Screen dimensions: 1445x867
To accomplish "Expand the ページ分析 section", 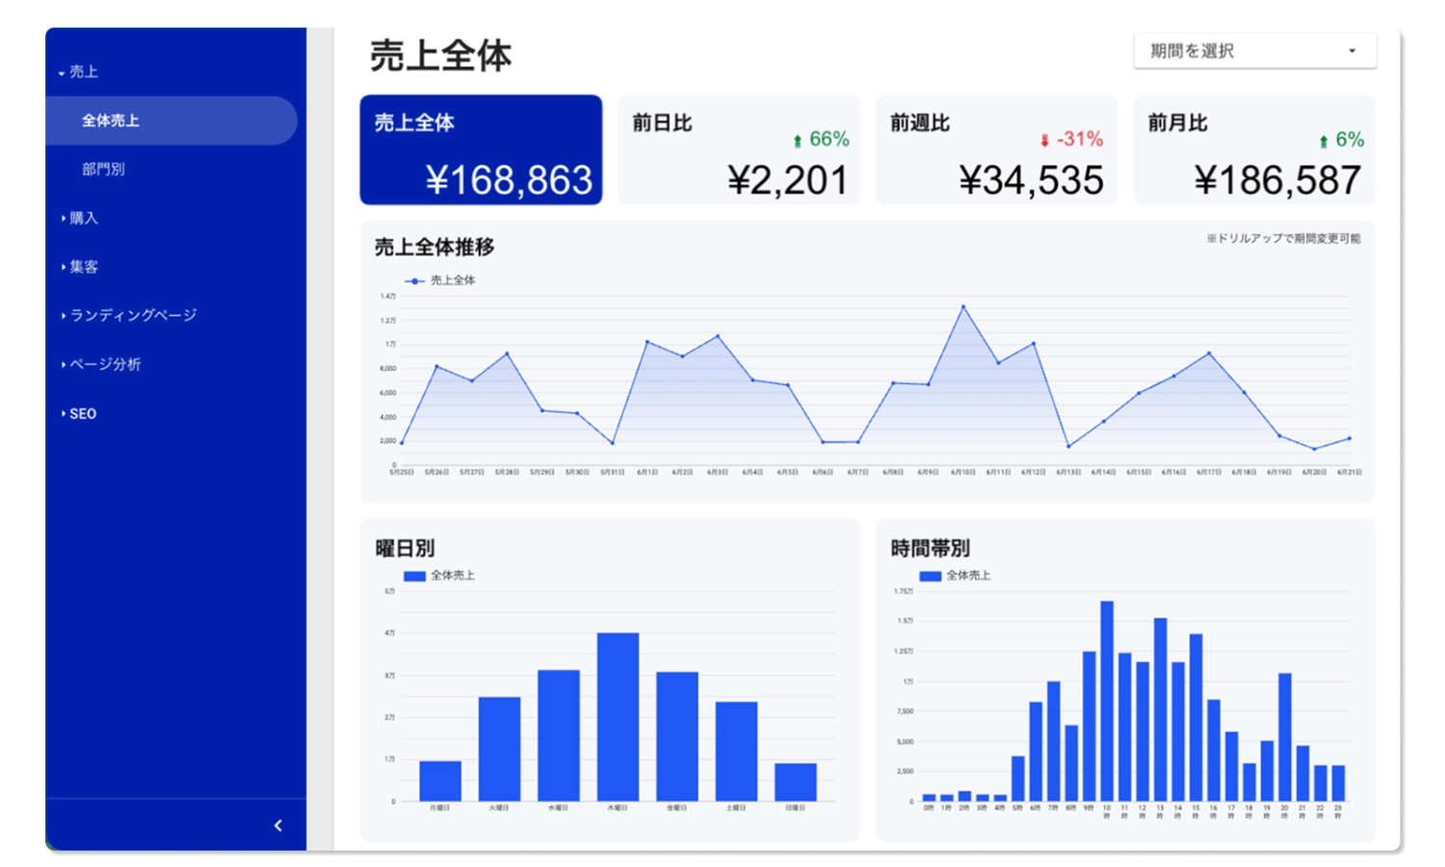I will point(100,364).
